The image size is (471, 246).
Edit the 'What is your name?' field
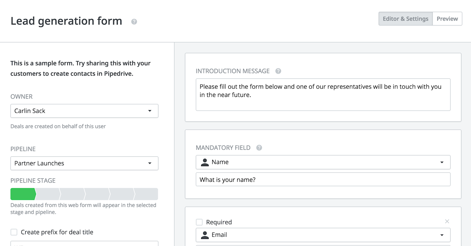tap(323, 180)
